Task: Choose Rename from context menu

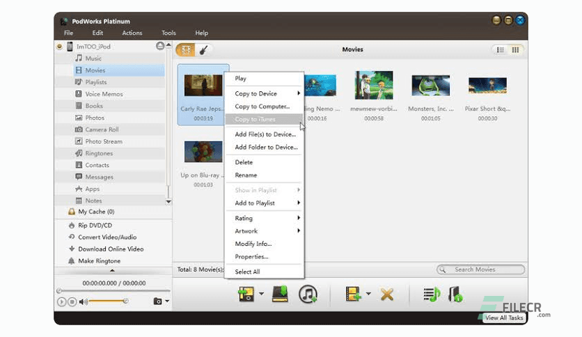Action: point(265,175)
